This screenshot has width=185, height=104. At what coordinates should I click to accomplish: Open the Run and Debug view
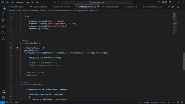[x=3, y=26]
